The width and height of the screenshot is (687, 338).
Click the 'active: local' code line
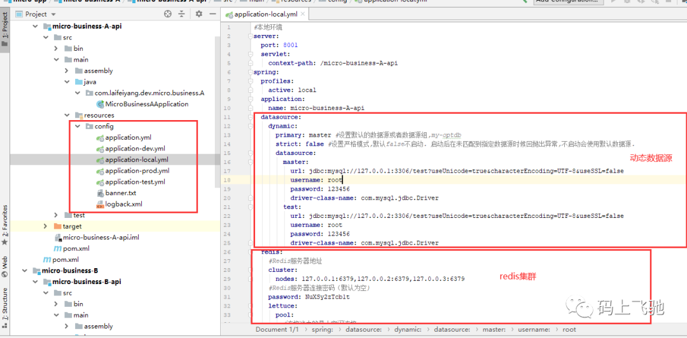[292, 90]
